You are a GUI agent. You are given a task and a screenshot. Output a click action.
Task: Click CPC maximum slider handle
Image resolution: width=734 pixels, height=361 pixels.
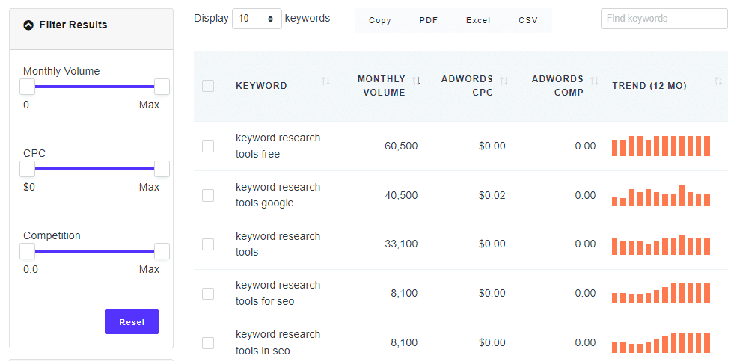[x=162, y=169]
